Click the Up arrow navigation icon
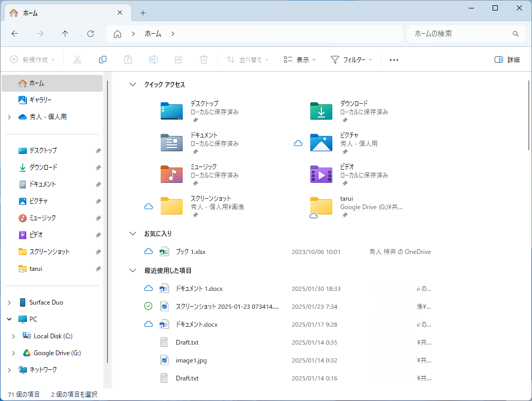This screenshot has width=532, height=401. click(65, 34)
